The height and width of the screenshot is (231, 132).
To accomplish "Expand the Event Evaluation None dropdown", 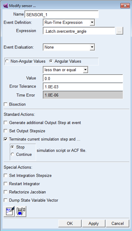I will pyautogui.click(x=69, y=47).
